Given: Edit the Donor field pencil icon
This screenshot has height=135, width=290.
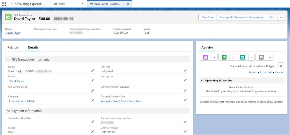Looking at the screenshot, I should [93, 80].
